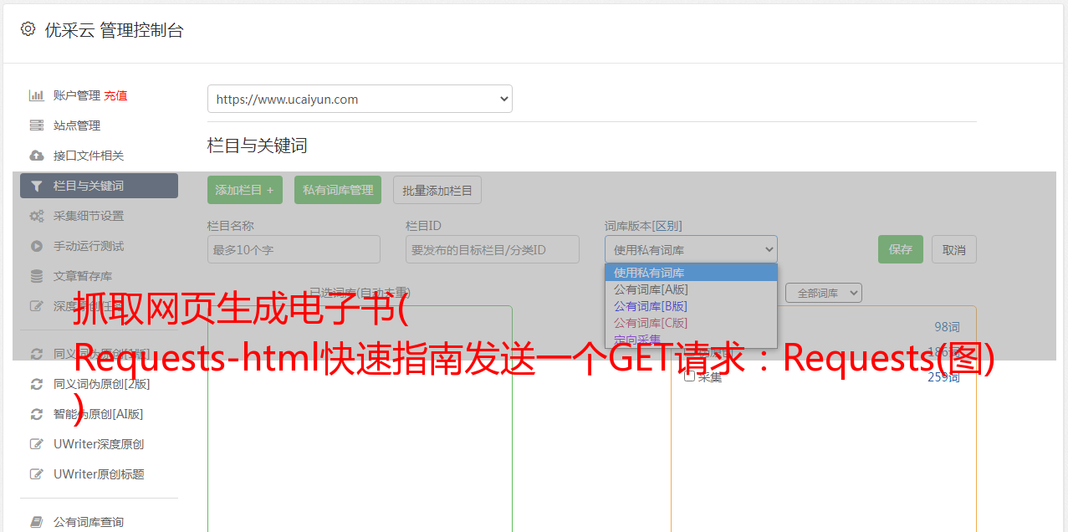Click the 取消 button

coord(954,249)
